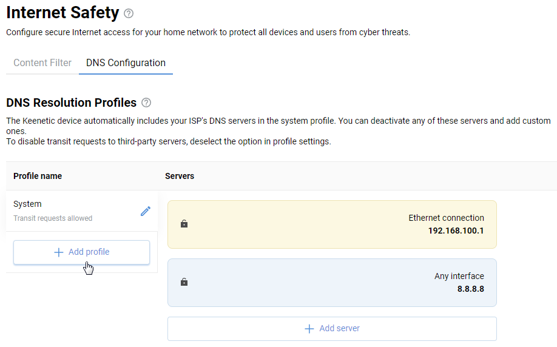Click the Transit requests allowed text

(53, 218)
